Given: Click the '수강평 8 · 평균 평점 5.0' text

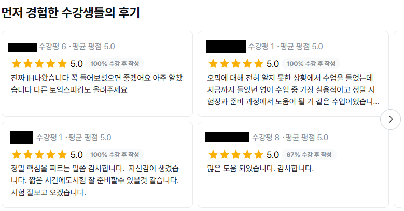Looking at the screenshot, I should (x=290, y=137).
